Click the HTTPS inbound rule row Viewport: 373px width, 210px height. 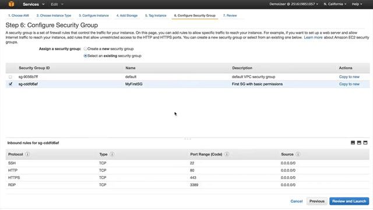188,177
